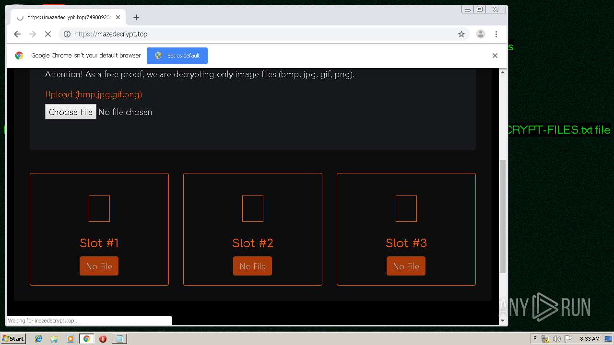614x345 pixels.
Task: Open Windows Explorer folder in taskbar
Action: [54, 339]
